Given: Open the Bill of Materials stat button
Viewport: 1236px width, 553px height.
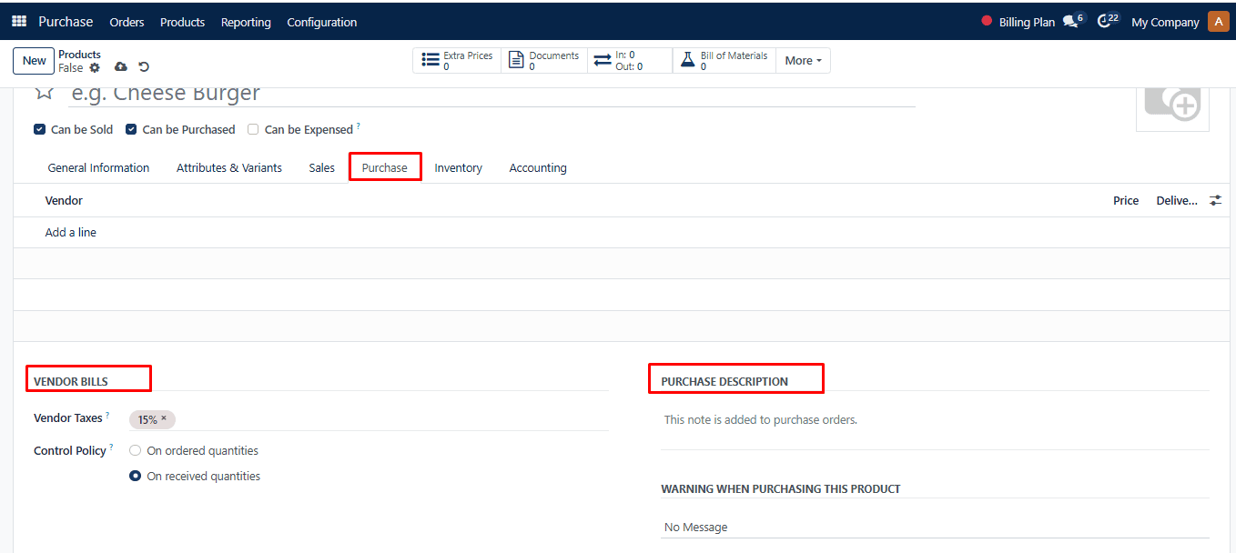Looking at the screenshot, I should pyautogui.click(x=724, y=61).
